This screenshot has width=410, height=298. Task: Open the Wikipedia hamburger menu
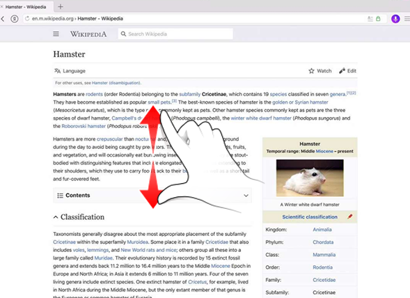pyautogui.click(x=56, y=34)
